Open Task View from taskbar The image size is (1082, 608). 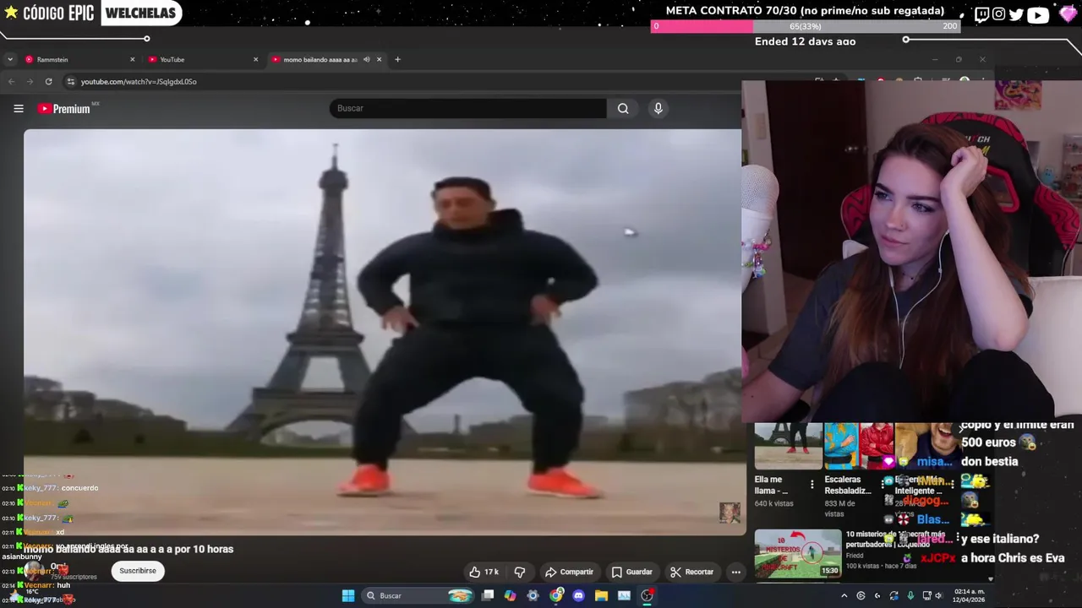point(488,595)
